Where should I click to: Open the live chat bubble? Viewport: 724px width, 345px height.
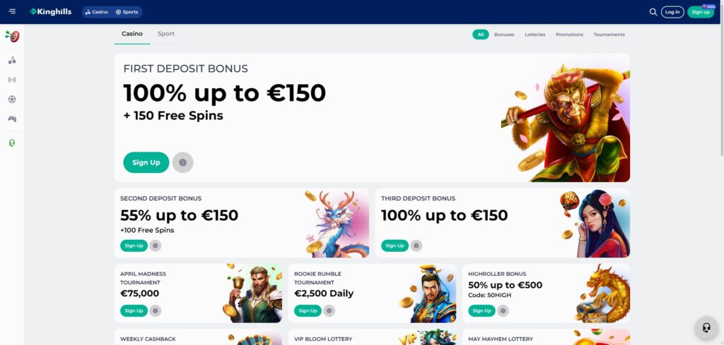706,327
